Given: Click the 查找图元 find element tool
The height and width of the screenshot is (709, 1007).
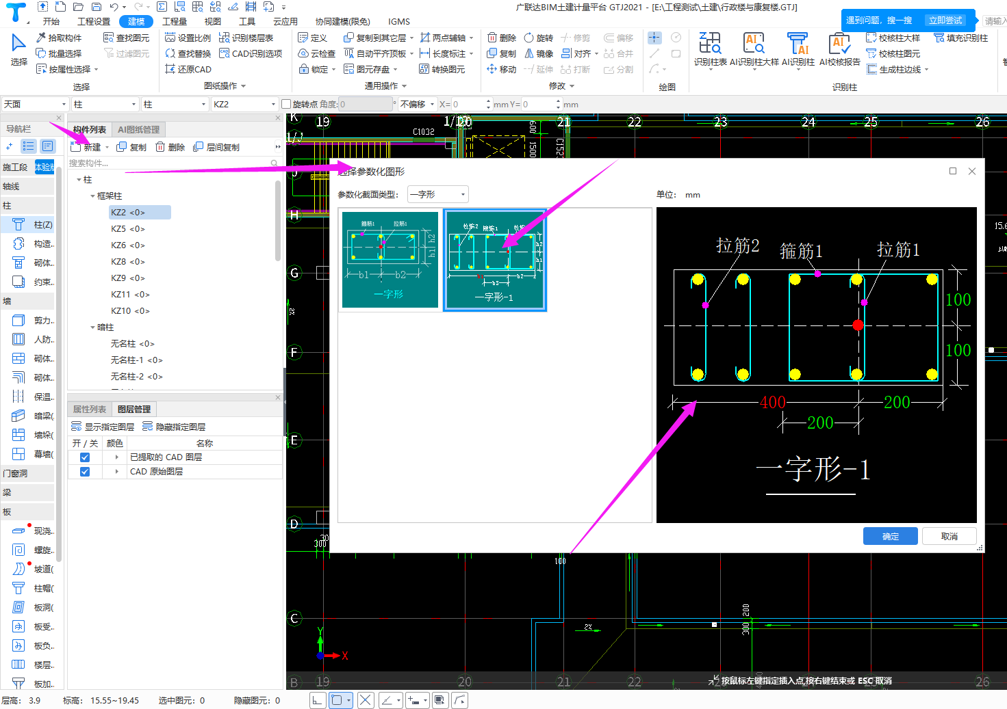Looking at the screenshot, I should pos(126,38).
